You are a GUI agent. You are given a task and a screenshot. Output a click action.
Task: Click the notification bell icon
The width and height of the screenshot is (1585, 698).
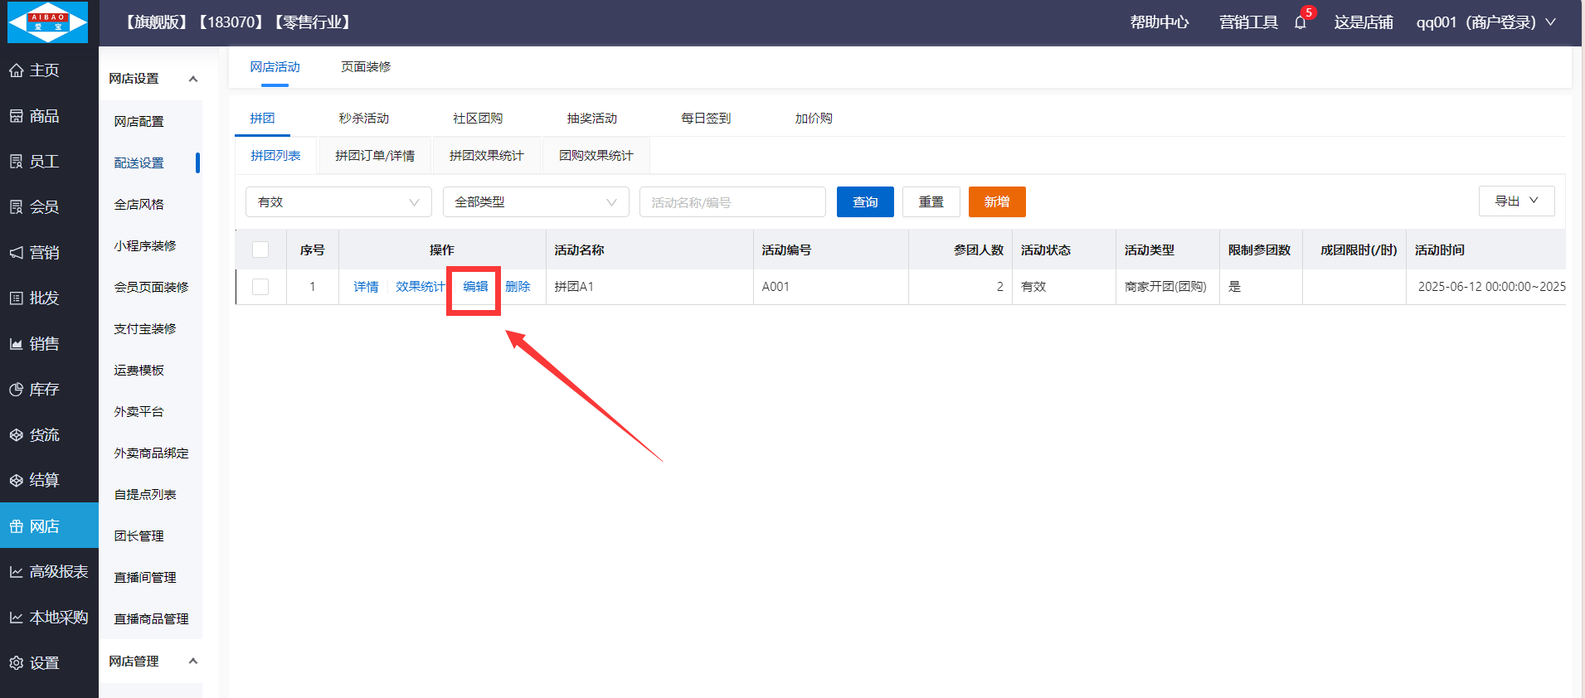click(1300, 22)
